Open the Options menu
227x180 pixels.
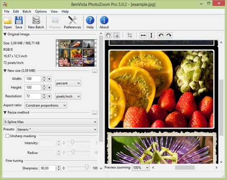tap(41, 11)
